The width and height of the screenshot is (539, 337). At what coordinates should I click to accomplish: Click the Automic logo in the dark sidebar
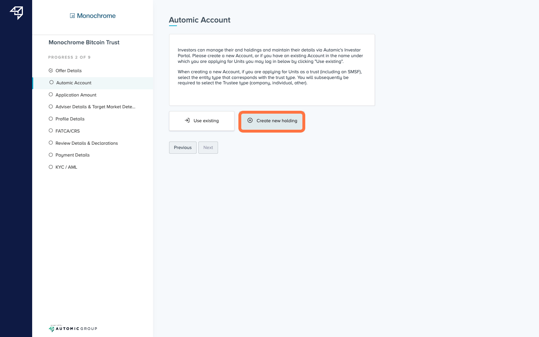click(x=16, y=13)
